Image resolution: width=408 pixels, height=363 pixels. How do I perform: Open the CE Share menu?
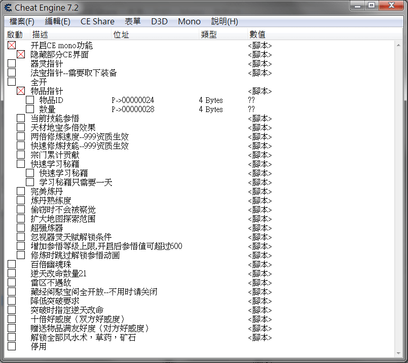[x=97, y=21]
